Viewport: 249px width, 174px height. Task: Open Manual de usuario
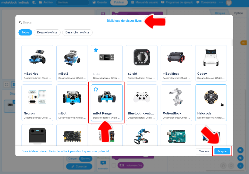click(x=145, y=2)
